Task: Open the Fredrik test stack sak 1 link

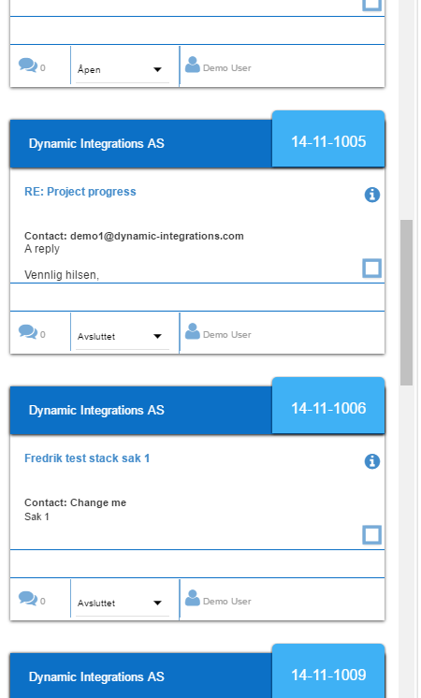Action: [x=87, y=458]
